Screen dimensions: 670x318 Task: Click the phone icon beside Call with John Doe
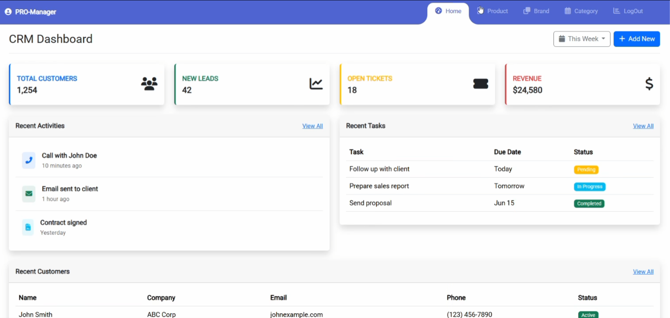tap(29, 160)
